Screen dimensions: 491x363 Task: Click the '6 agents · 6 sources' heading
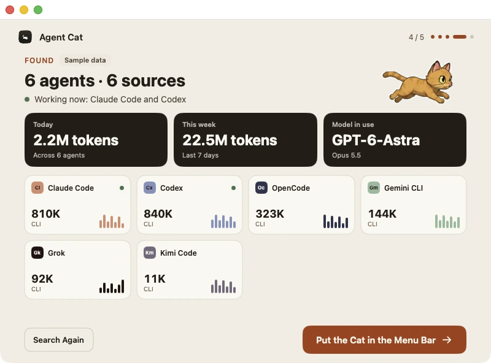[105, 81]
